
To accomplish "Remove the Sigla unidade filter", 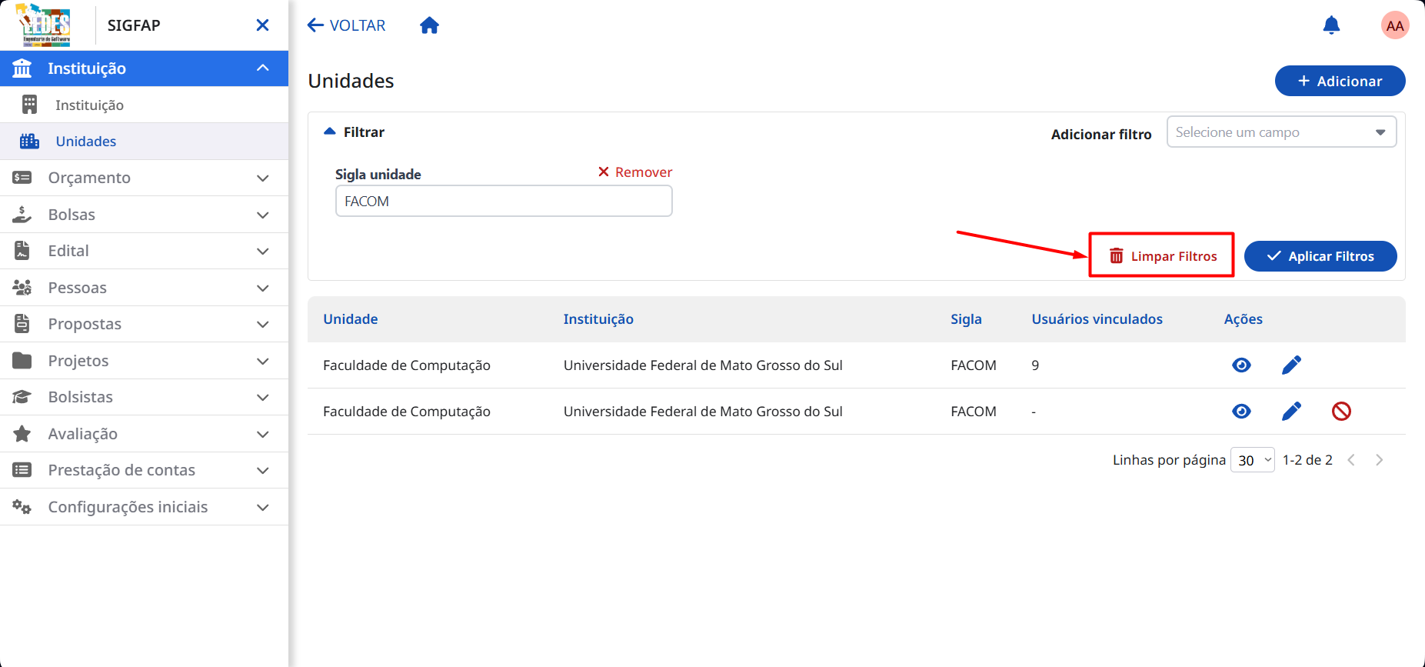I will (x=635, y=172).
